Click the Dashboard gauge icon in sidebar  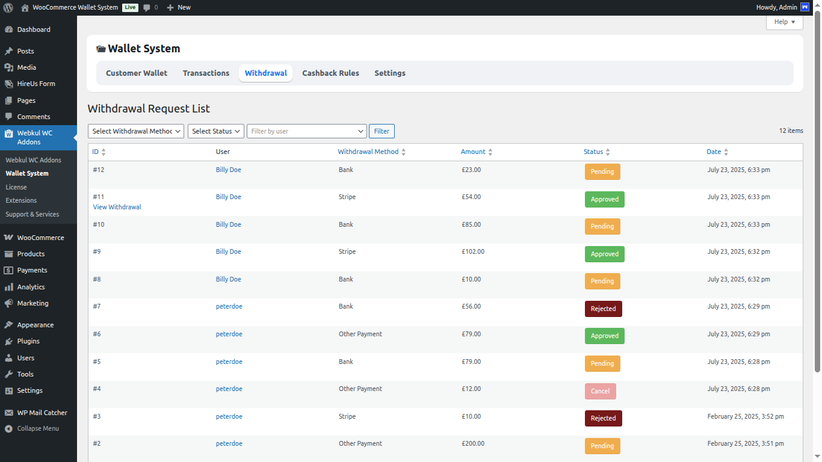[x=8, y=29]
